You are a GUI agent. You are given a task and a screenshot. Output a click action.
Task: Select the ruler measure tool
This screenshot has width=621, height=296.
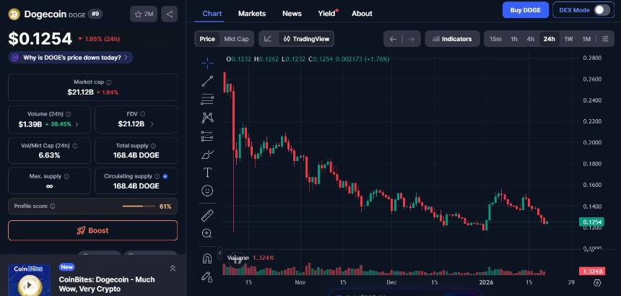[x=207, y=214]
